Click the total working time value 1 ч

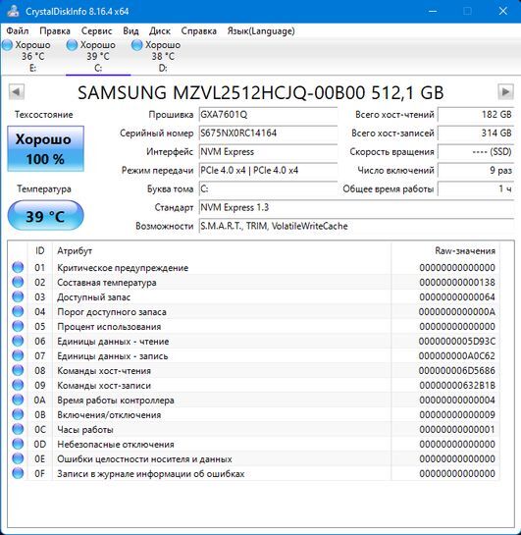[476, 188]
